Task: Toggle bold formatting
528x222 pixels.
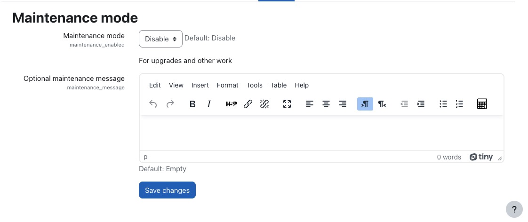Action: (x=192, y=104)
